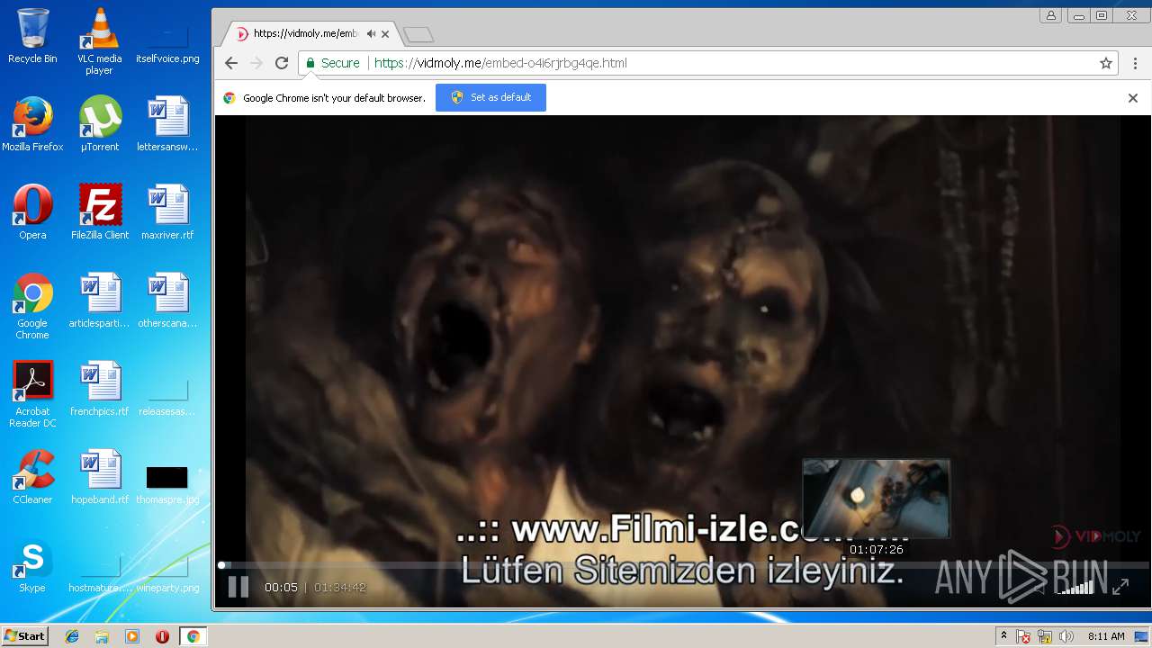Screen dimensions: 1152x648
Task: Pause the video with the pause button
Action: tap(238, 587)
